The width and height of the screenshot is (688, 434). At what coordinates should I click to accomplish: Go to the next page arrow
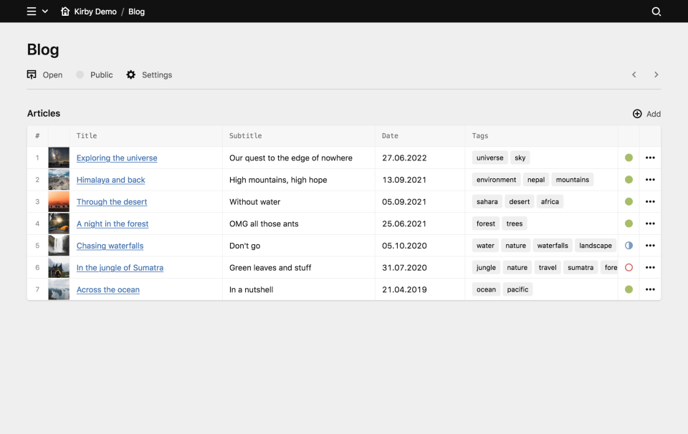656,74
